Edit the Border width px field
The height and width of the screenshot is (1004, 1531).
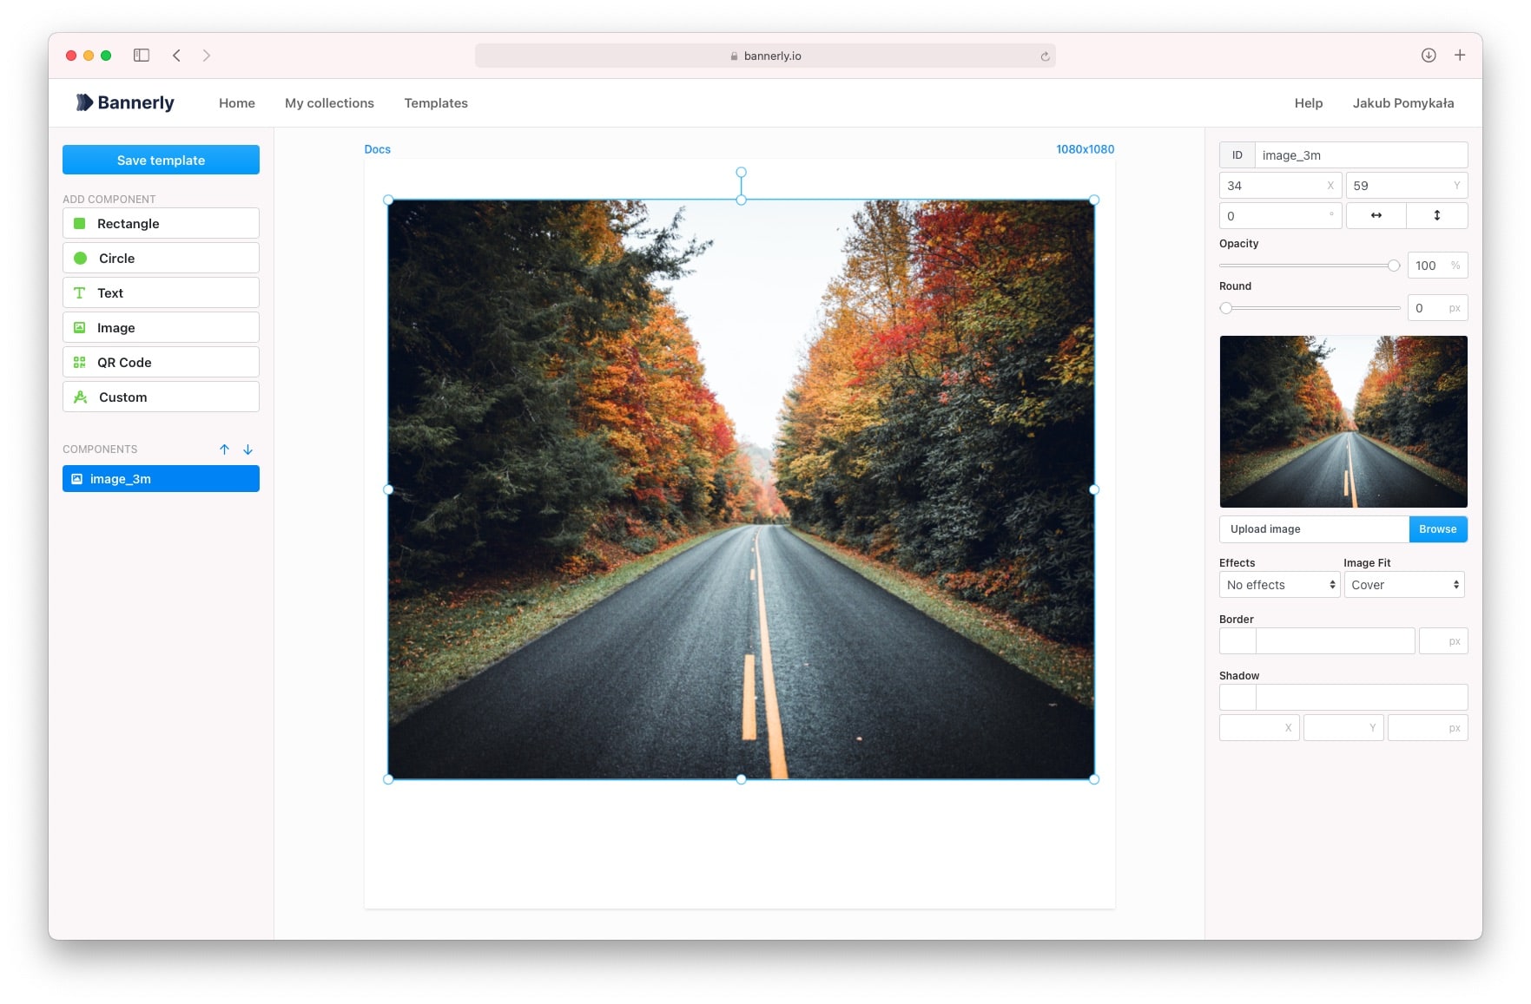pos(1443,641)
